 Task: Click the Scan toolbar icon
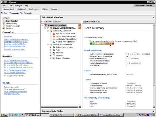tap(2, 13)
